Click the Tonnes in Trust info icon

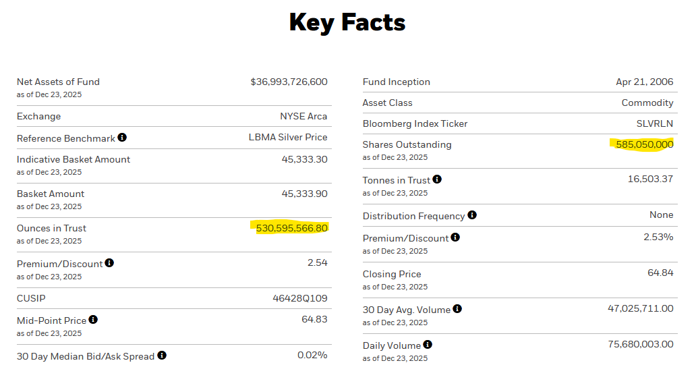pyautogui.click(x=437, y=179)
